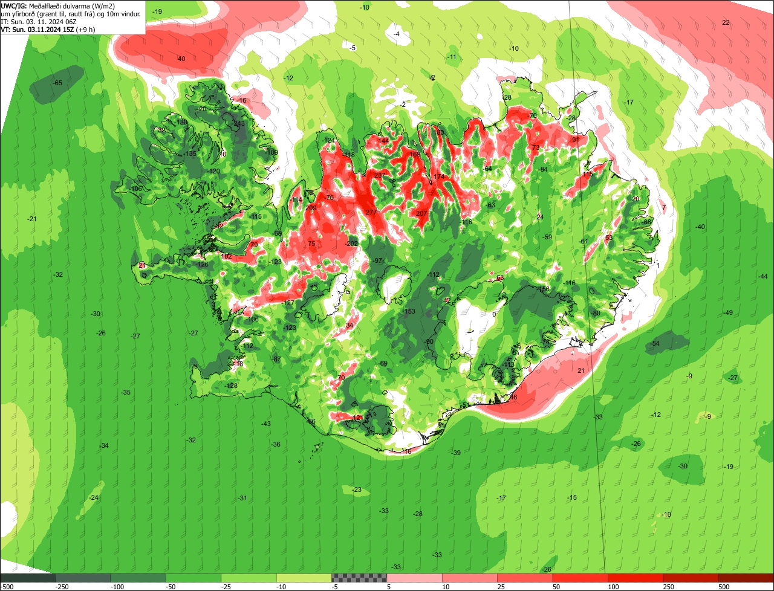Click the legend tick label '-500'
Viewport: 774px width, 591px height.
[x=7, y=587]
